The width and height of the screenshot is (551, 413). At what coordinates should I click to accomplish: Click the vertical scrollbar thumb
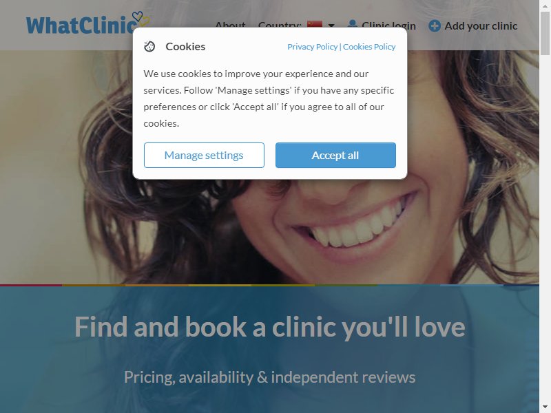pos(545,32)
